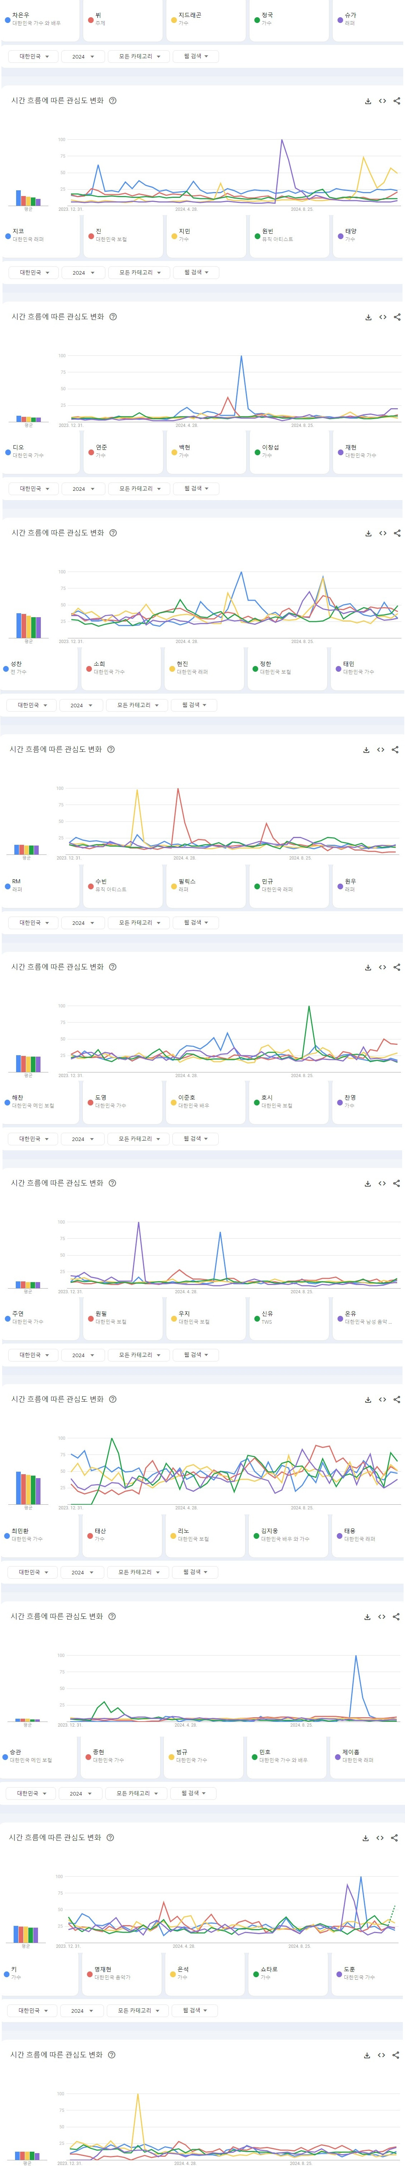Open 모든 카테고리 dropdown below the 지코 row
The height and width of the screenshot is (2170, 405).
tap(139, 273)
